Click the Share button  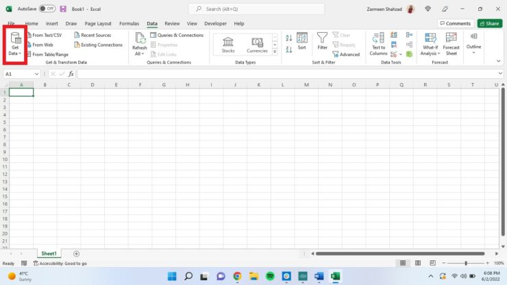click(x=490, y=23)
